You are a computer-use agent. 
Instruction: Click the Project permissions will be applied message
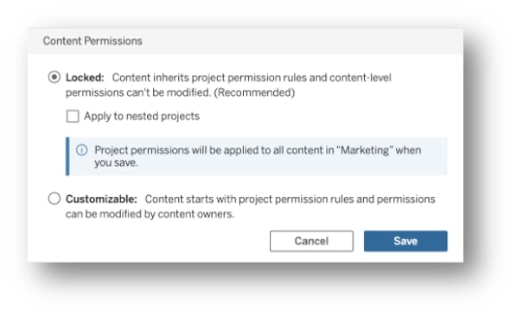point(258,156)
